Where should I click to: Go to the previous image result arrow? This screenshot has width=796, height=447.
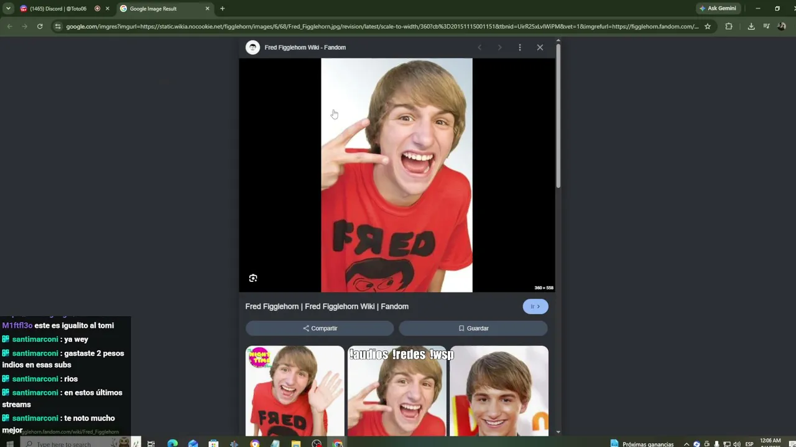click(x=479, y=47)
